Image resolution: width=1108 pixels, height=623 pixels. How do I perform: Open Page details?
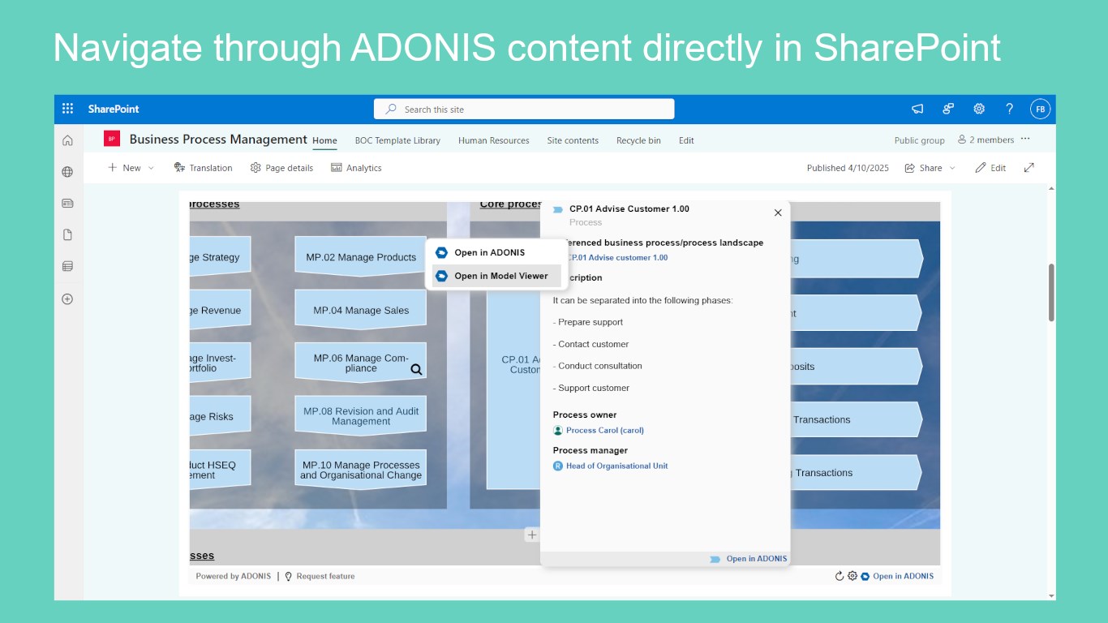281,168
